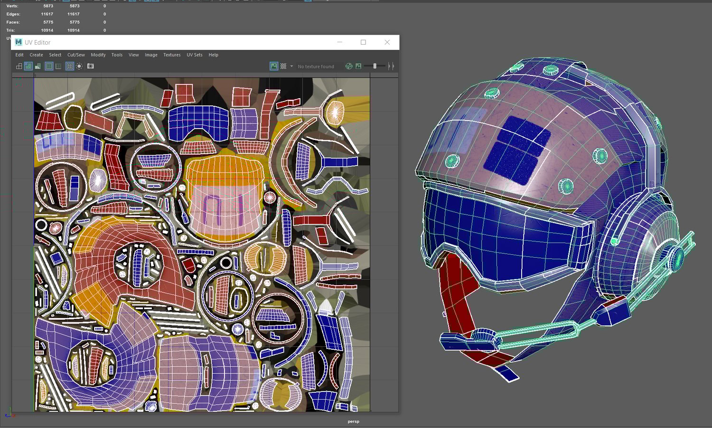Toggle the texture borders display icon
Viewport: 712px width, 428px height.
click(x=49, y=66)
